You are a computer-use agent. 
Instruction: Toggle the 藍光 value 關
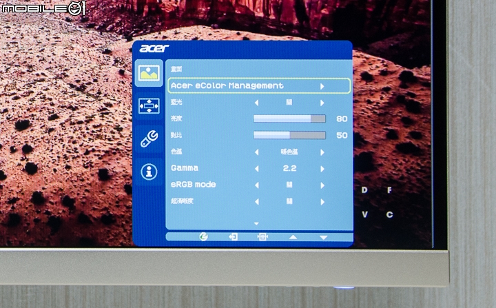tap(289, 102)
